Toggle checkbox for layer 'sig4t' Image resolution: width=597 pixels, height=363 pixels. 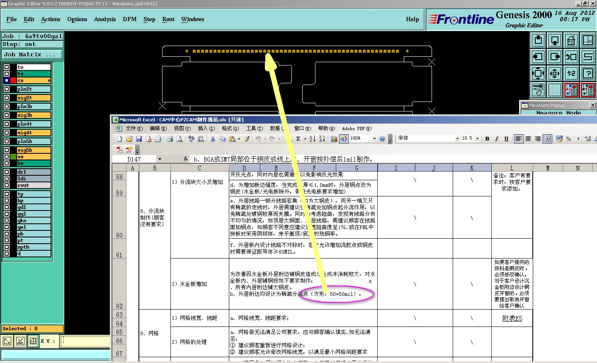pyautogui.click(x=7, y=133)
